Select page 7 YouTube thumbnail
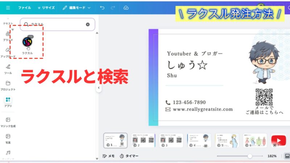290x163 pixels. (x=278, y=141)
